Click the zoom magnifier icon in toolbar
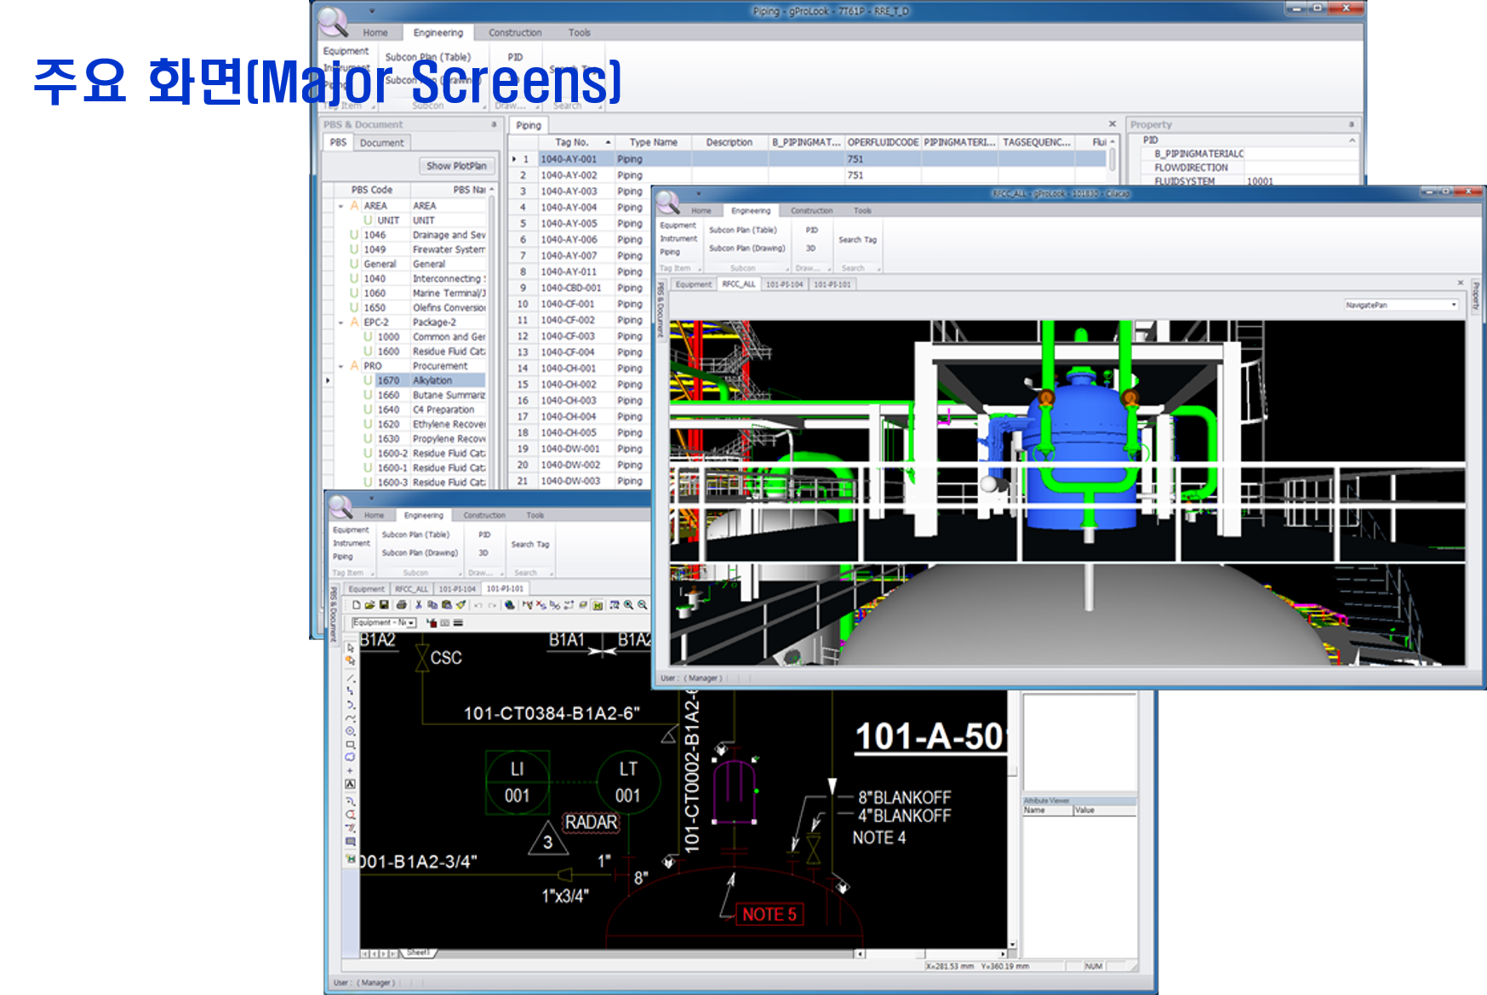This screenshot has height=995, width=1487. click(628, 605)
